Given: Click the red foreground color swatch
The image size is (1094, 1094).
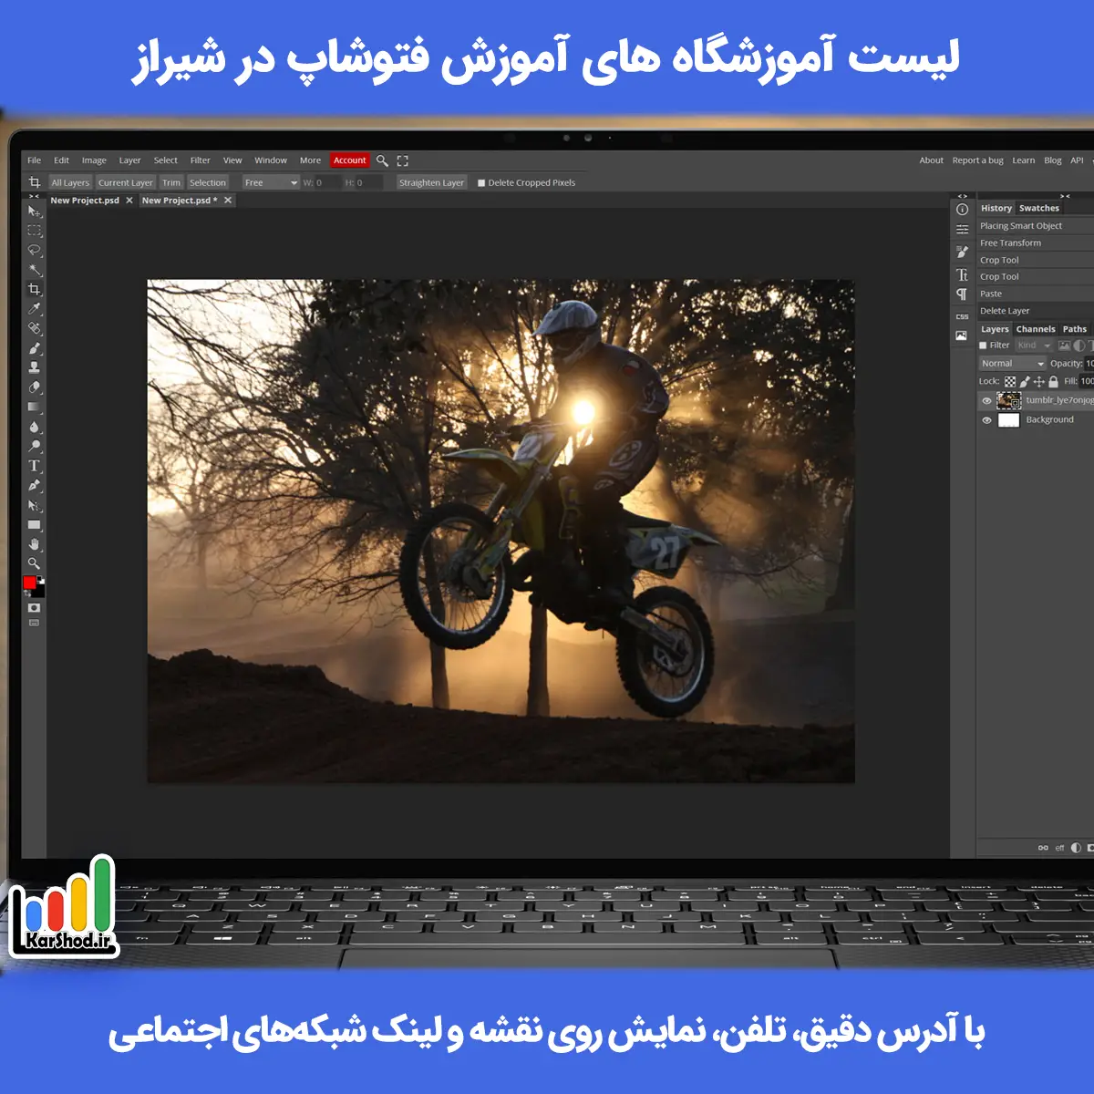Looking at the screenshot, I should tap(29, 583).
